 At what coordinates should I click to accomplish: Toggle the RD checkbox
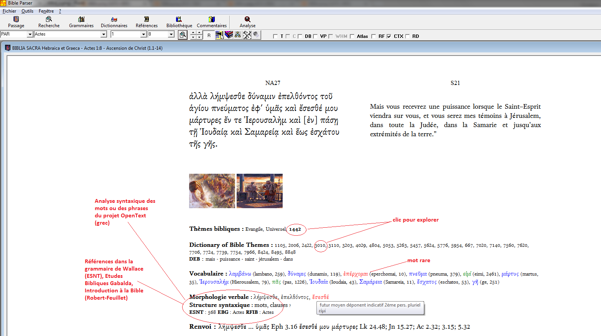click(x=407, y=36)
